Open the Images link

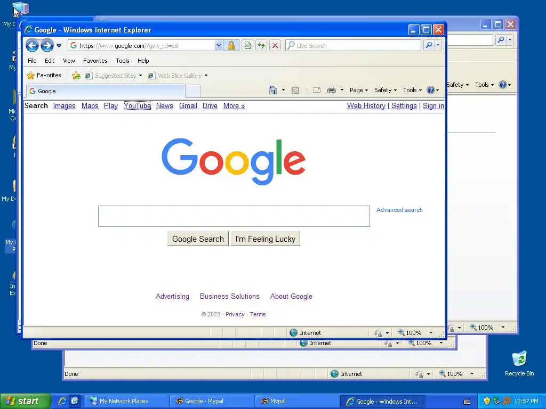(64, 106)
